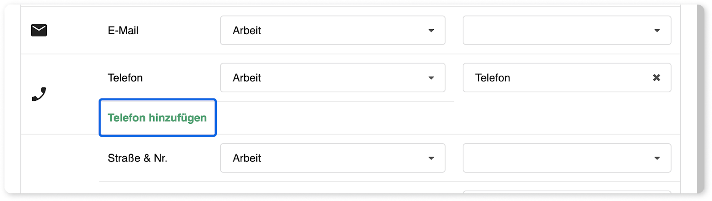
Task: Click the E-Mail row label
Action: click(x=123, y=31)
